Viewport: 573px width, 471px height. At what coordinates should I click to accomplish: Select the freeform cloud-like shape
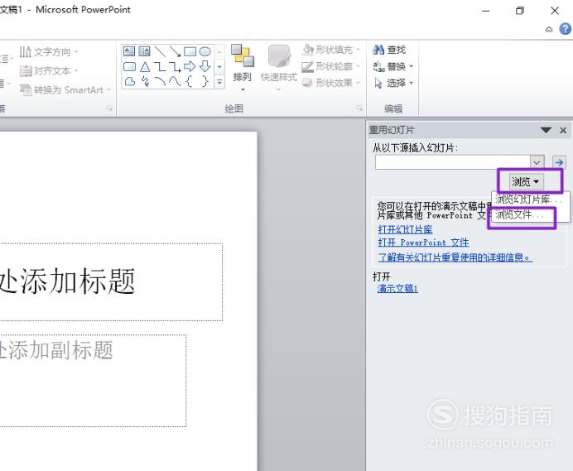129,81
